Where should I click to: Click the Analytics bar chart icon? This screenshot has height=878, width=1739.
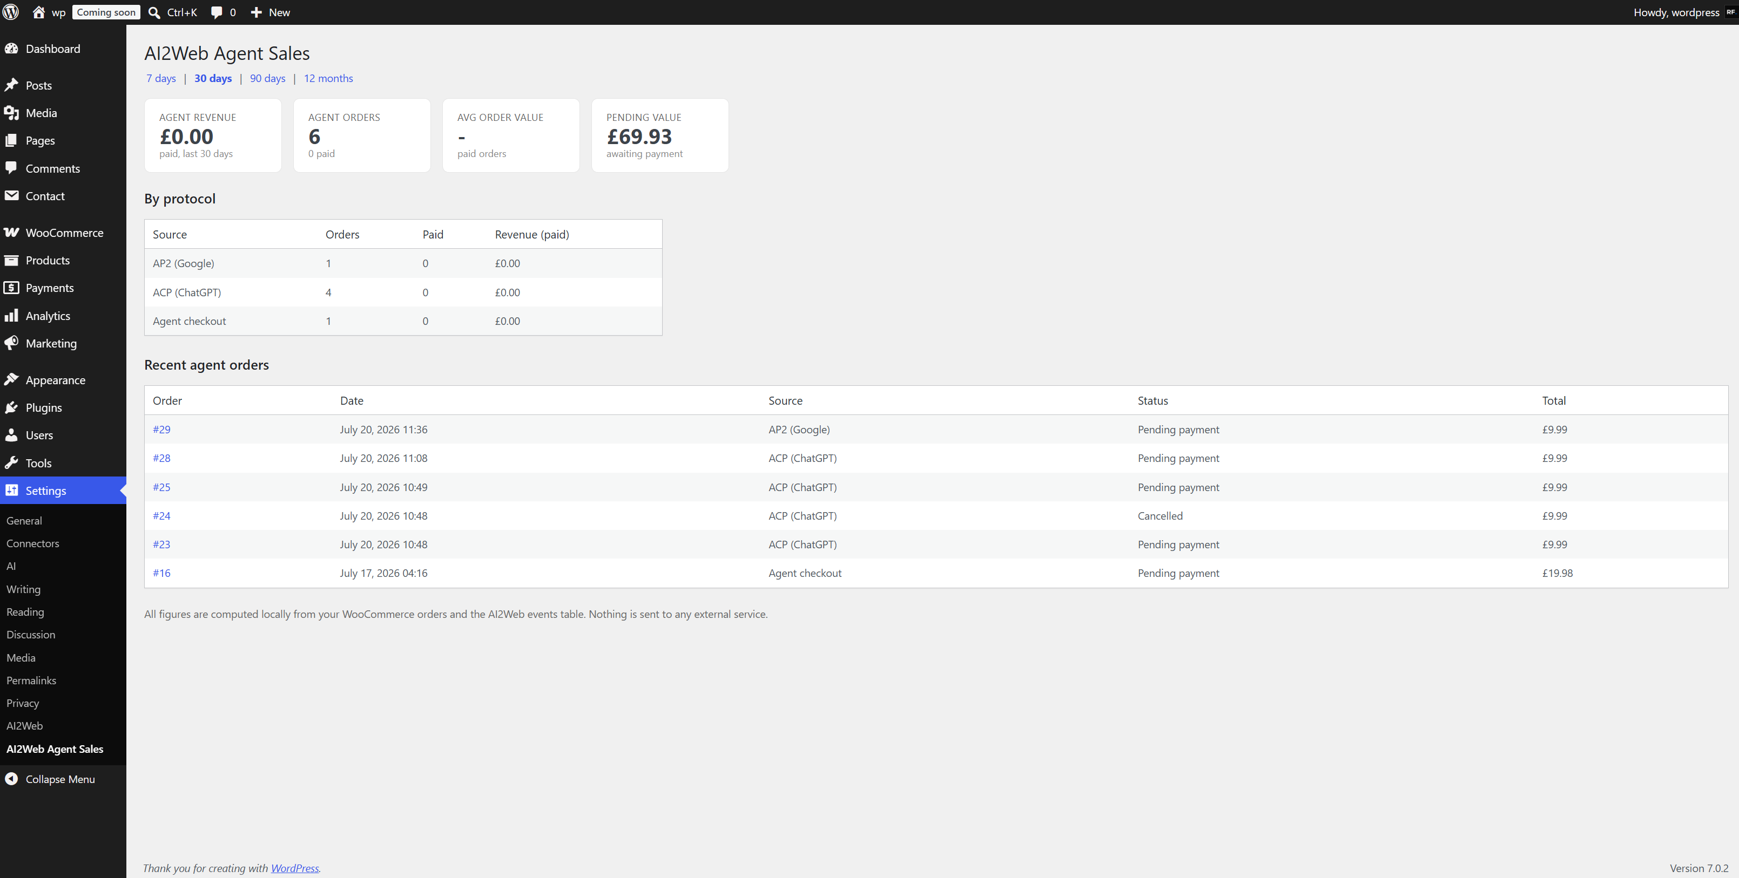(11, 315)
